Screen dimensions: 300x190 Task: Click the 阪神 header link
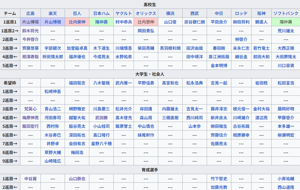point(261,13)
